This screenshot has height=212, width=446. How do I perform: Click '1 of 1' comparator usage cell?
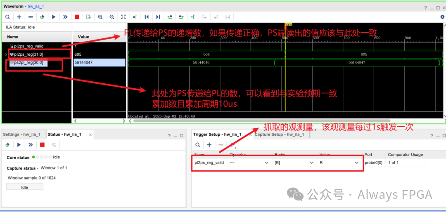pos(394,163)
